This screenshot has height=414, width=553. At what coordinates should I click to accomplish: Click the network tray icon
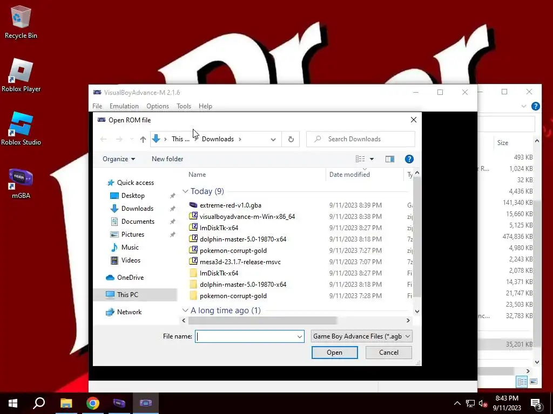(x=470, y=403)
